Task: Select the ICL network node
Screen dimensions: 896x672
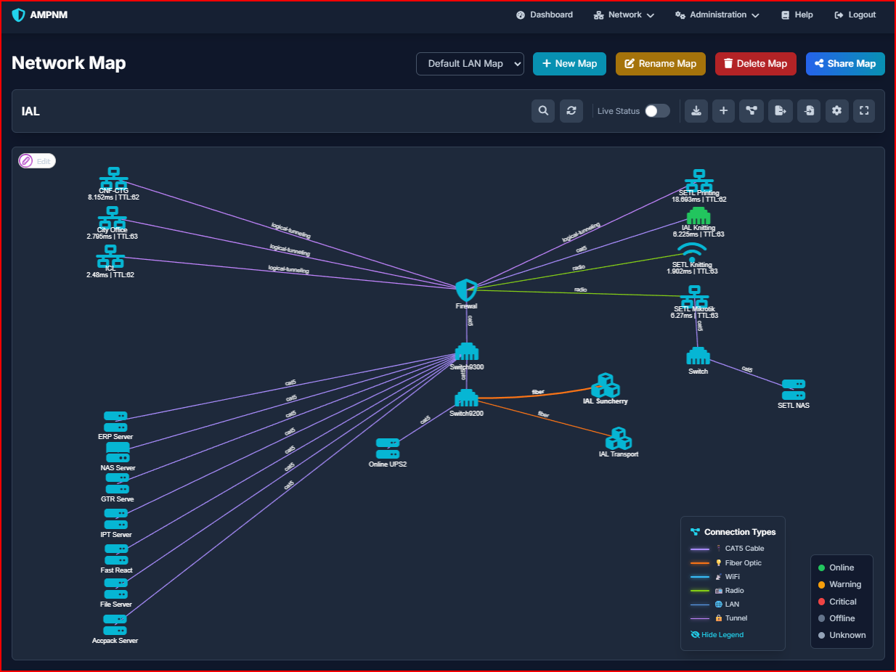Action: tap(110, 255)
